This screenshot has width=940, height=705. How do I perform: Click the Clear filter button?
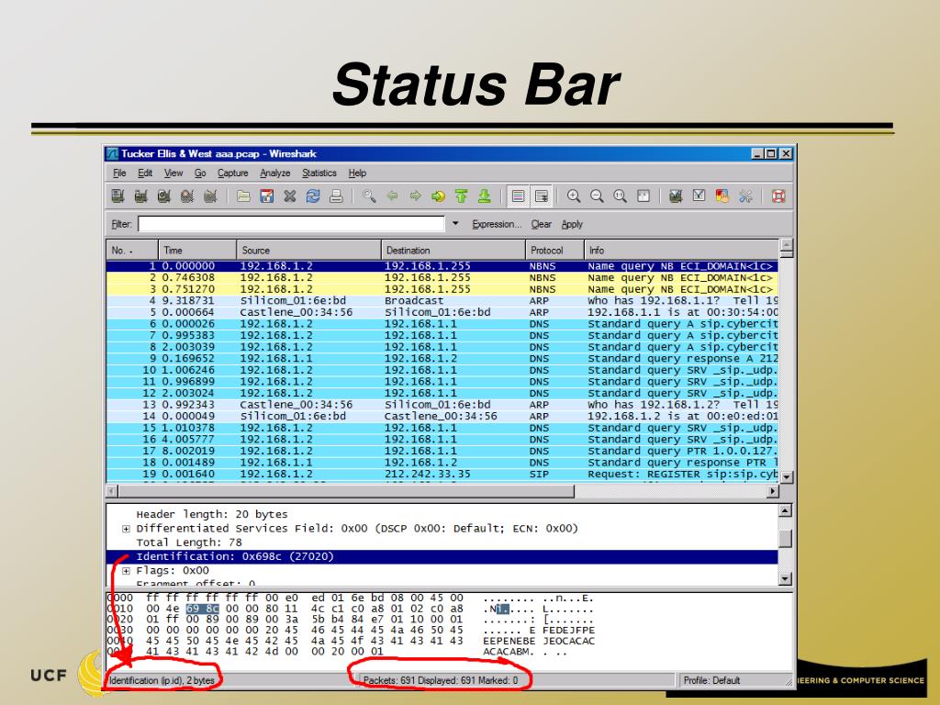(541, 224)
